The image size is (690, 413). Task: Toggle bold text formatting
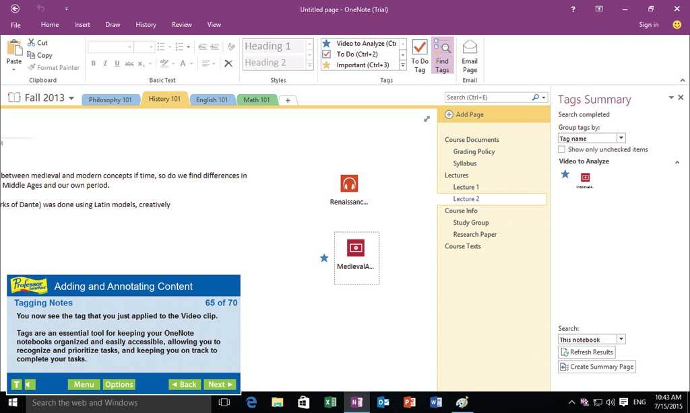tap(93, 64)
